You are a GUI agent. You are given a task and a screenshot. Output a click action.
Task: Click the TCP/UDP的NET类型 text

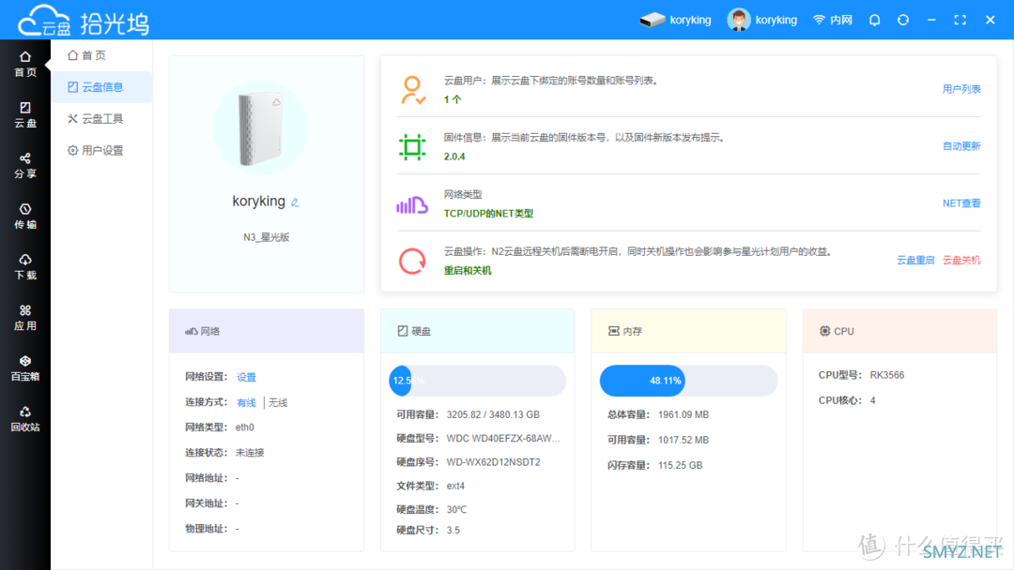488,214
